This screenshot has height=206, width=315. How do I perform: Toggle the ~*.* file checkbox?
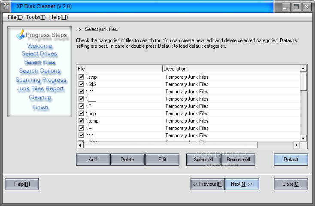pyautogui.click(x=81, y=135)
